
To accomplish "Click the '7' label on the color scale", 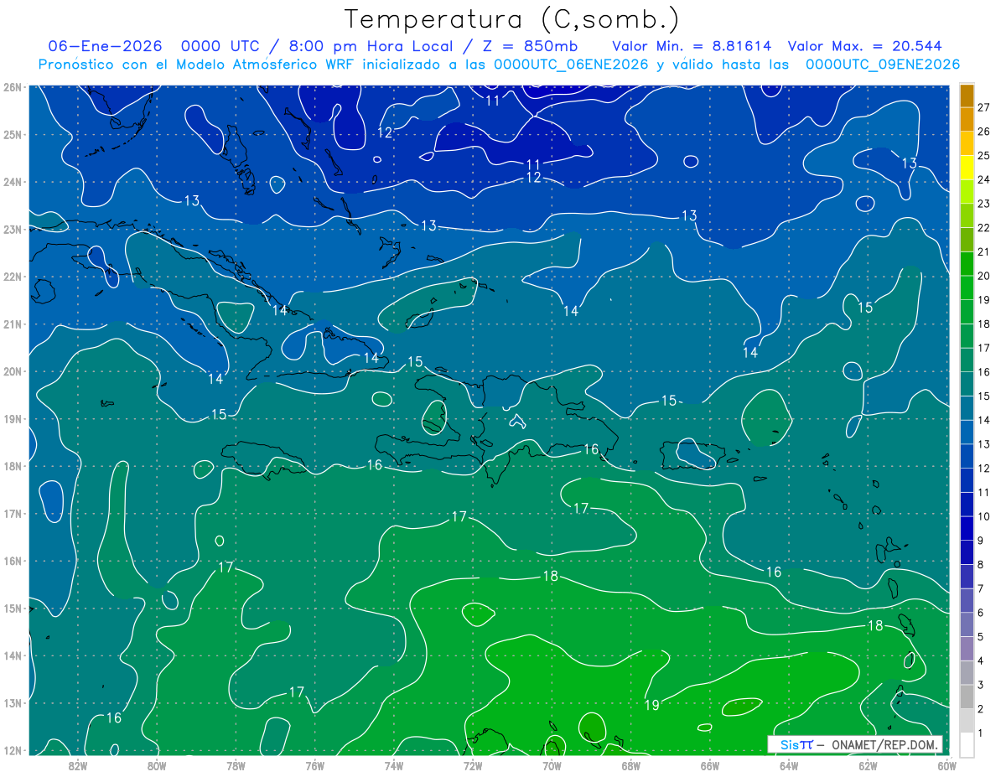I will point(981,589).
